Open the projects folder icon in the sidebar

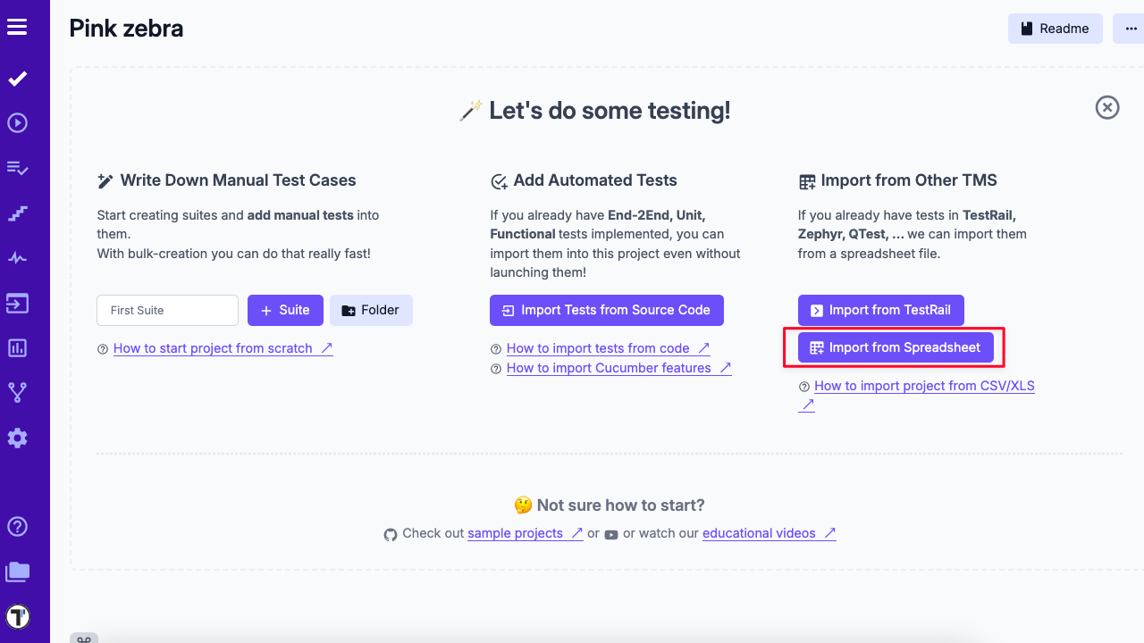point(17,572)
